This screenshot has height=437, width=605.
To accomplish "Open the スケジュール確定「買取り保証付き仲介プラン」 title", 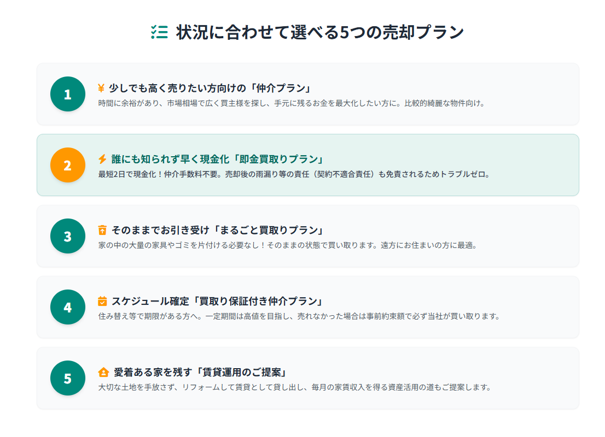I will click(217, 301).
